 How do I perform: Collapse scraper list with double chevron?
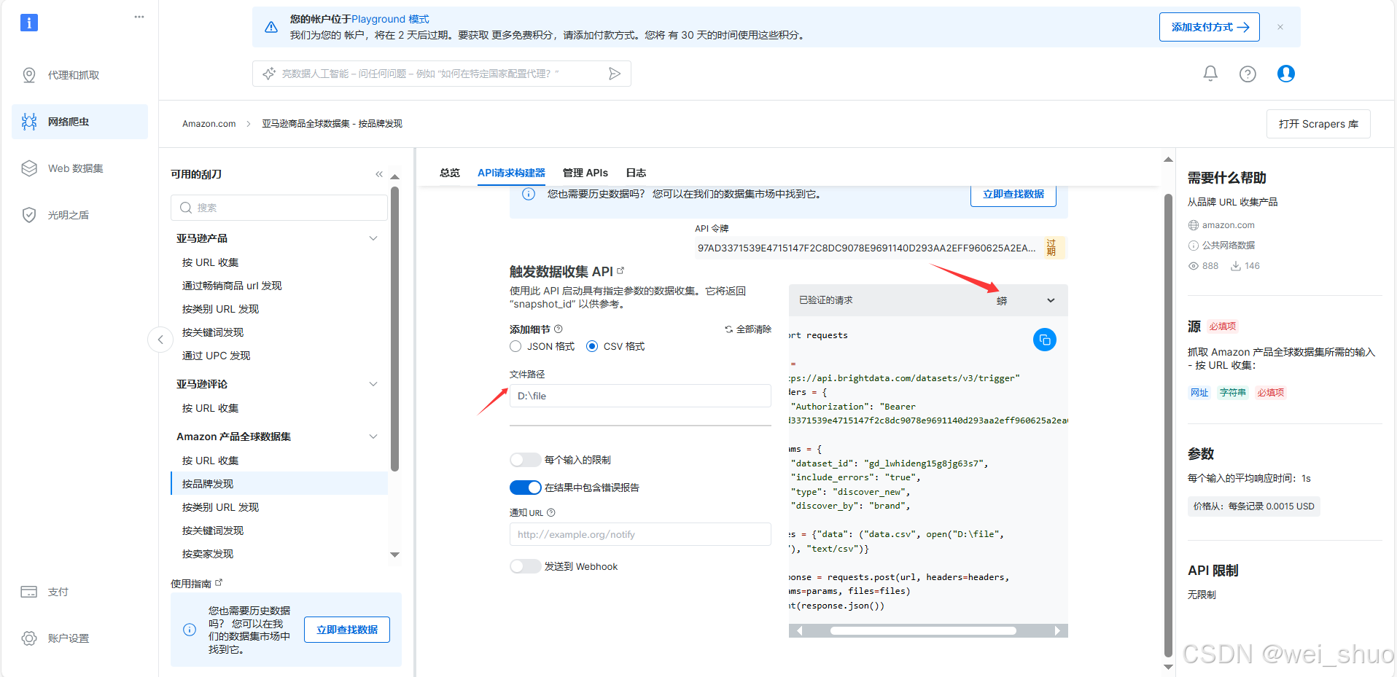[x=379, y=174]
